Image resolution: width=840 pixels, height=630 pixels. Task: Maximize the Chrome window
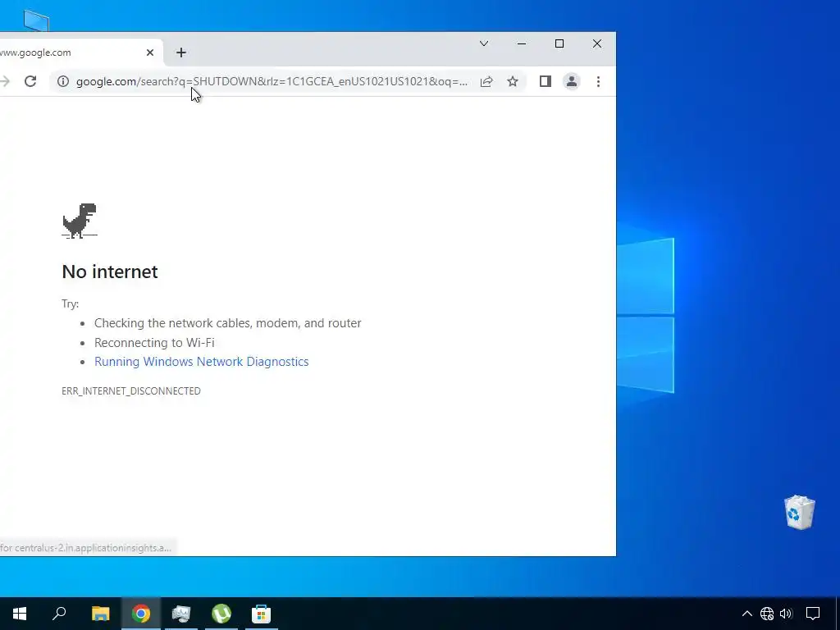click(559, 44)
